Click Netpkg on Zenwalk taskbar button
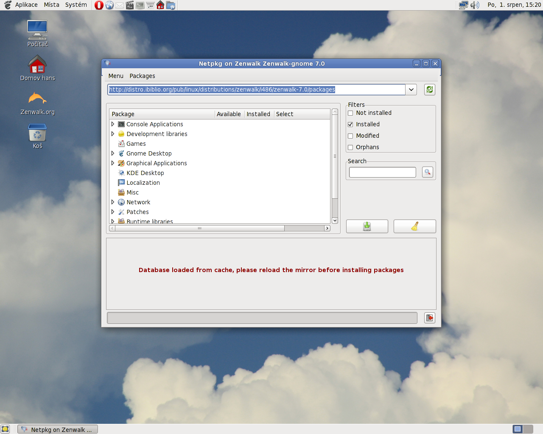The image size is (543, 434). point(58,429)
